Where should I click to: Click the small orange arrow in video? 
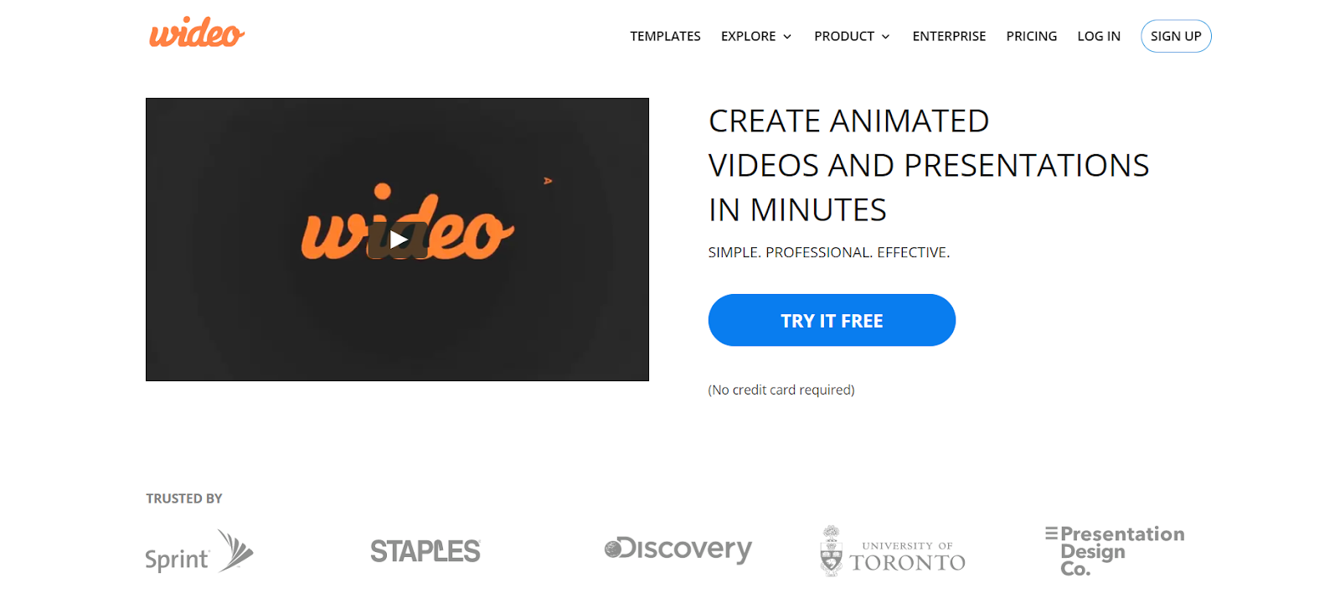[548, 181]
